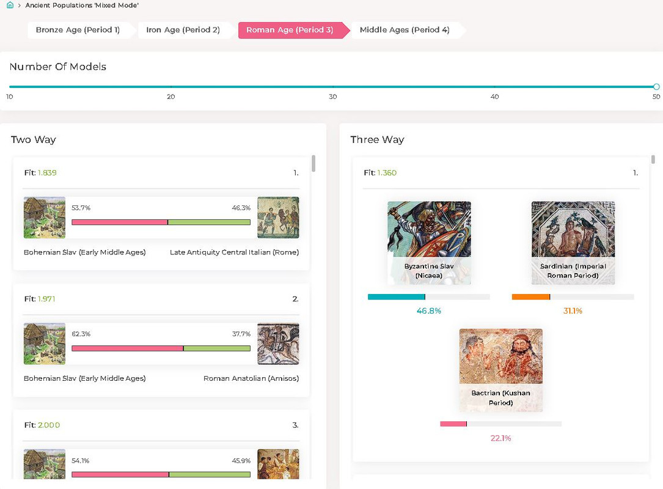
Task: Open Bactrian (Kushan Period) image card
Action: pyautogui.click(x=500, y=370)
